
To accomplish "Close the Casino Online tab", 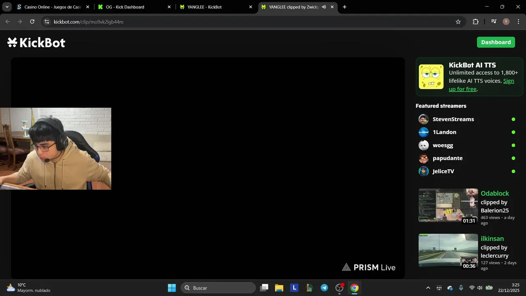I will (x=88, y=7).
